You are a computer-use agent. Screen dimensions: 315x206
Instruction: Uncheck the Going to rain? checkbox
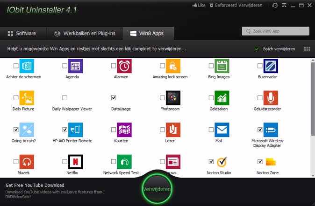[16, 130]
